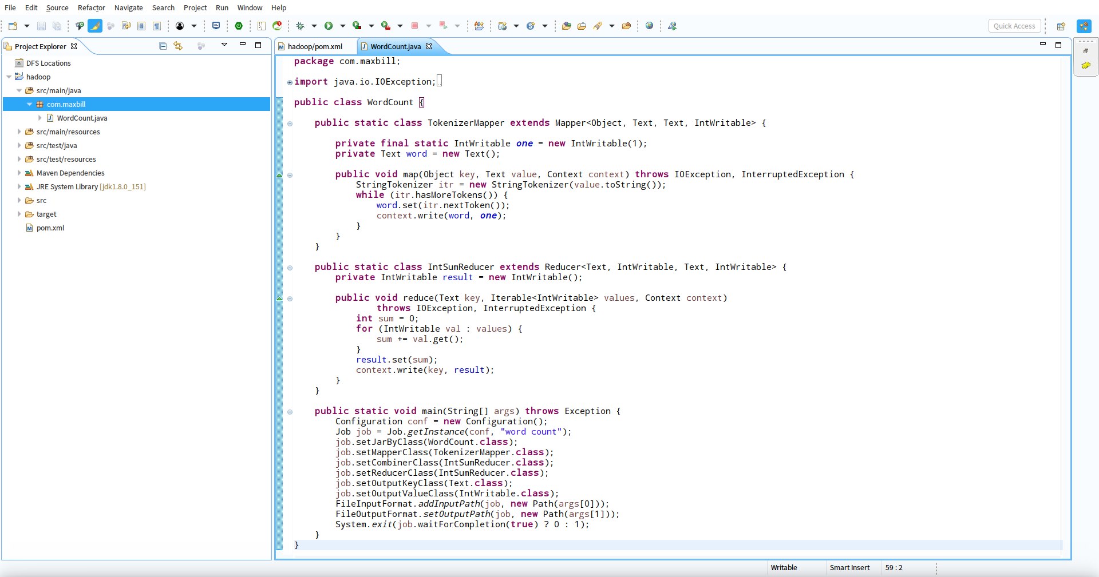The height and width of the screenshot is (577, 1099).
Task: Close the WordCount.java editor tab
Action: [429, 46]
